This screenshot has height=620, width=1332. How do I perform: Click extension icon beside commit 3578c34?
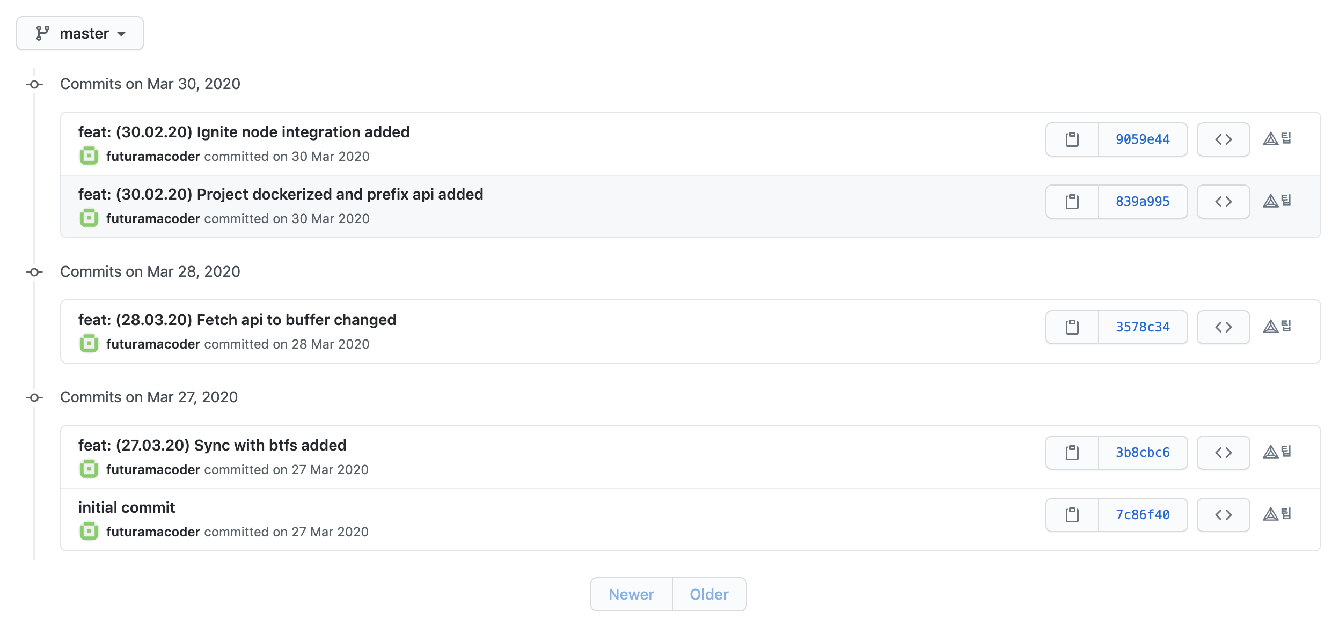click(1277, 326)
